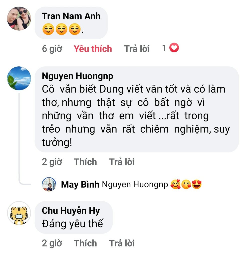
Task: Click Chu Huyền Hy's tiger avatar
Action: pyautogui.click(x=19, y=213)
